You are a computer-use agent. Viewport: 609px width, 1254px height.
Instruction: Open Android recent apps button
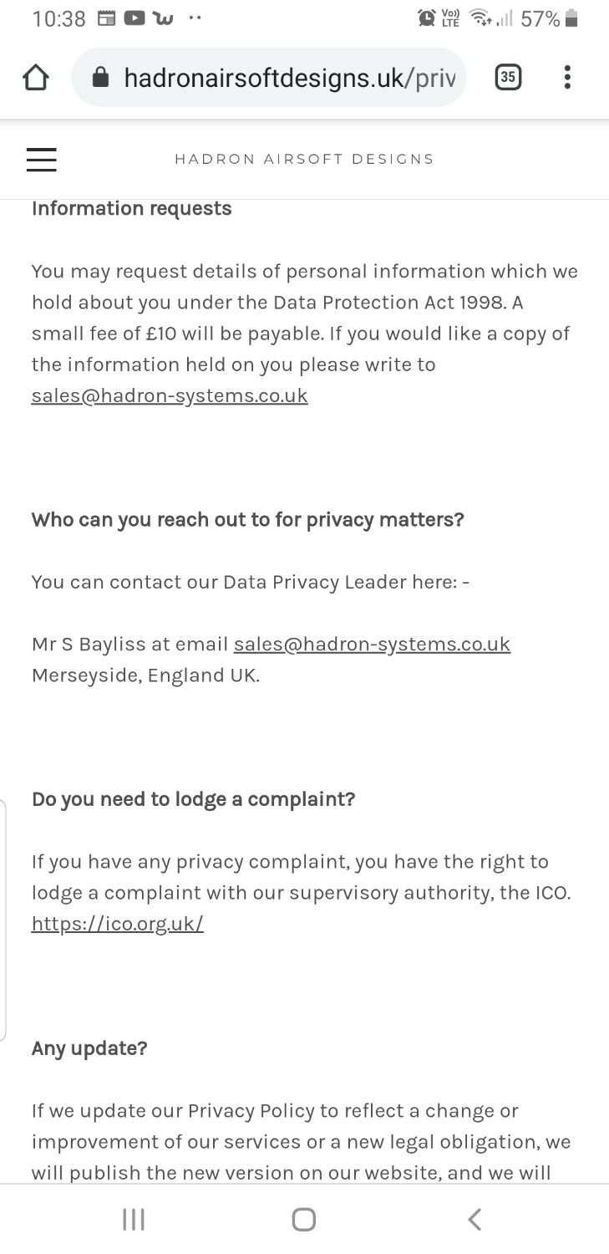[x=134, y=1220]
